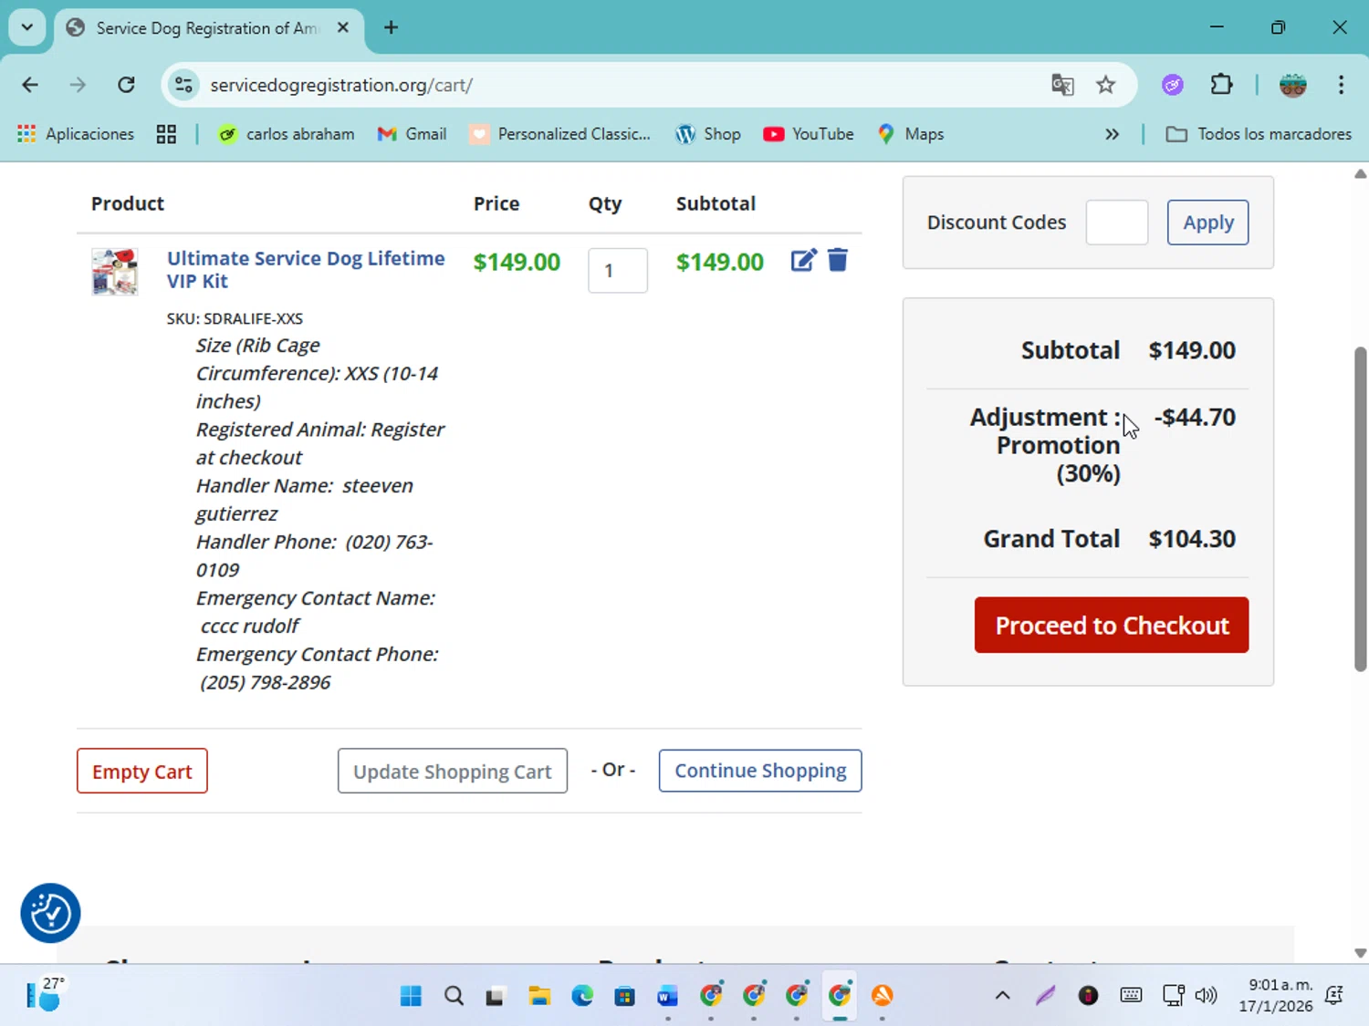Open the weather widget showing 27°
Viewport: 1369px width, 1026px height.
pos(45,994)
